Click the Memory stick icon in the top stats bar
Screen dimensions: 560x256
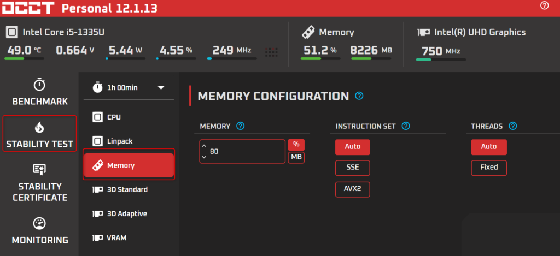point(308,32)
